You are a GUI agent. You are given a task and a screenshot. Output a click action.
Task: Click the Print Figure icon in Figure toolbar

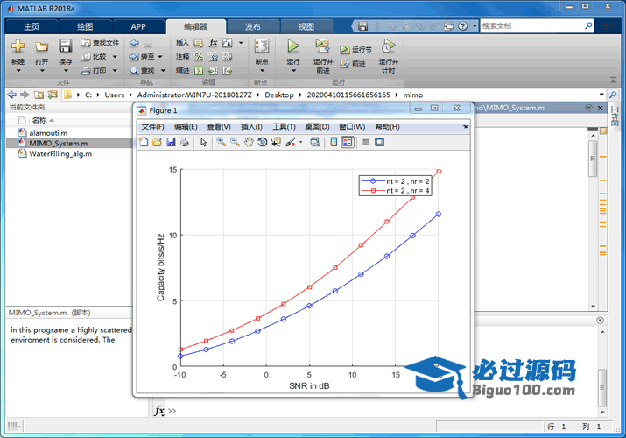coord(185,142)
